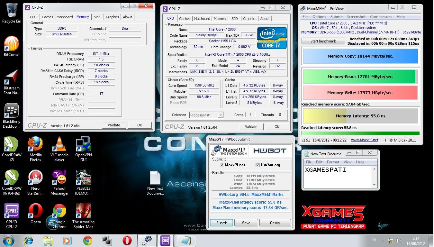434x247 pixels.
Task: Open Edit menu in Notepad window
Action: tap(319, 162)
